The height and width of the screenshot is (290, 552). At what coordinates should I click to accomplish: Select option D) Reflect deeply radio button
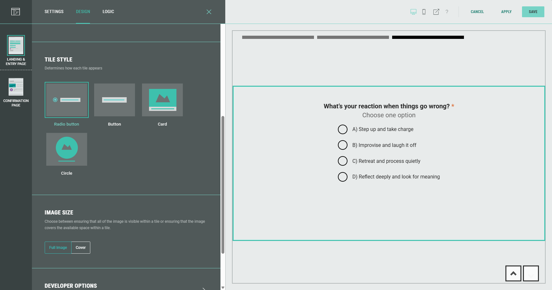343,177
